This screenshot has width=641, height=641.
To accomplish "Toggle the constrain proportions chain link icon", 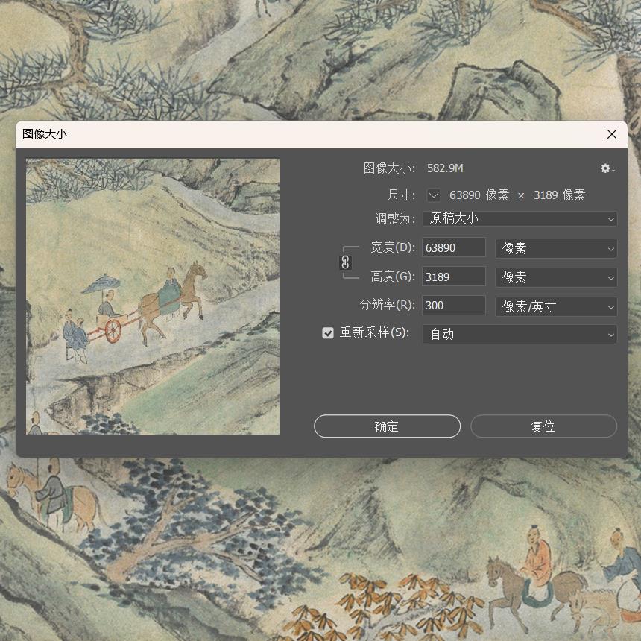I will (x=345, y=262).
